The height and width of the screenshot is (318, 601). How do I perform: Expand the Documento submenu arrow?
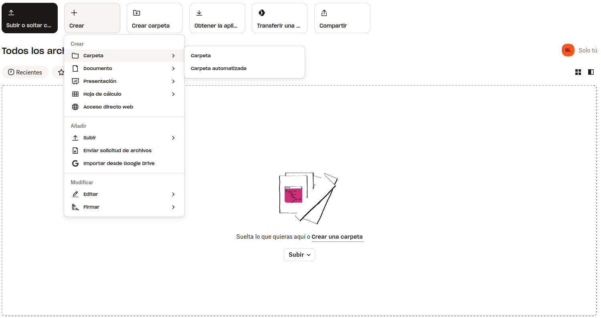coord(173,68)
